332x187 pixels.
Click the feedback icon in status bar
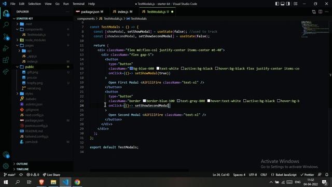click(320, 175)
